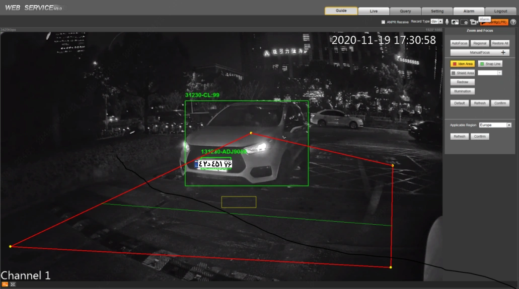Open the Applicable Region dropdown
Image resolution: width=519 pixels, height=289 pixels.
508,125
